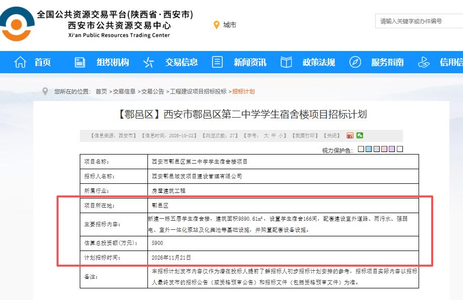Click the 备注 label cell
Image resolution: width=463 pixels, height=300 pixels.
114,277
